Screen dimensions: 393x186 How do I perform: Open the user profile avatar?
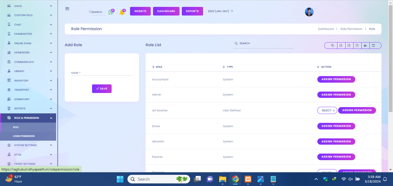coord(309,12)
